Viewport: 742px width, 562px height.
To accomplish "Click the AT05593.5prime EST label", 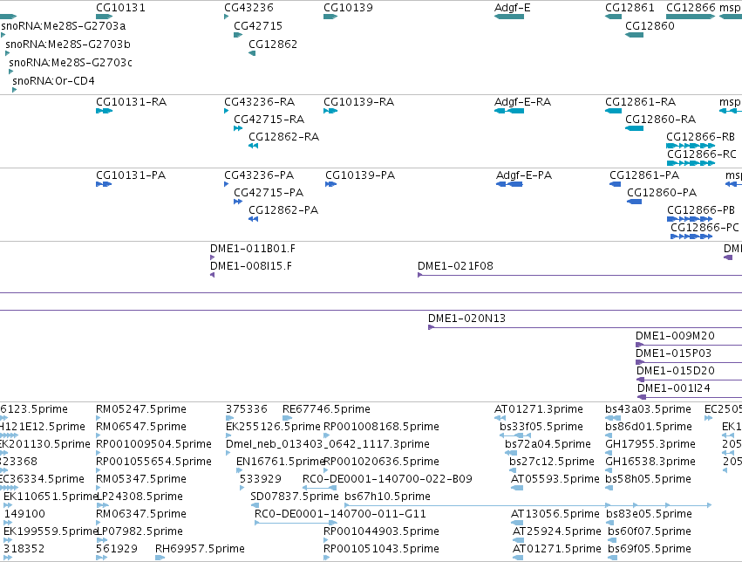I will tap(555, 479).
